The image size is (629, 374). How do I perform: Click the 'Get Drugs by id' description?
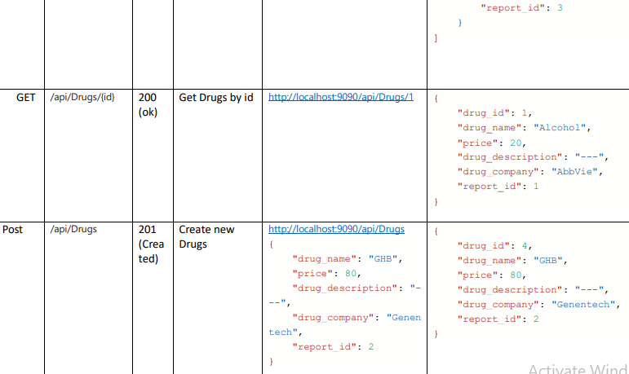pyautogui.click(x=216, y=98)
